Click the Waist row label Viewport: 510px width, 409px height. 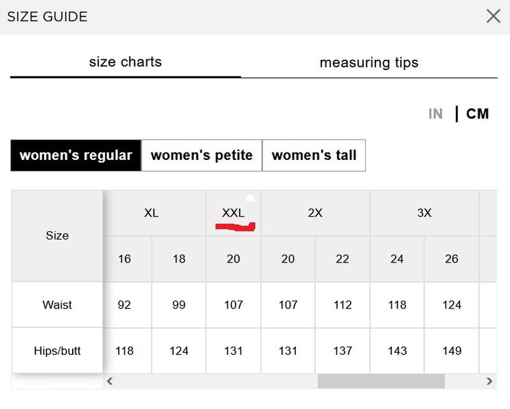coord(57,305)
